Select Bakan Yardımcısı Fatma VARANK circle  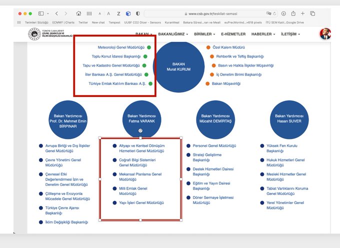coord(141,119)
